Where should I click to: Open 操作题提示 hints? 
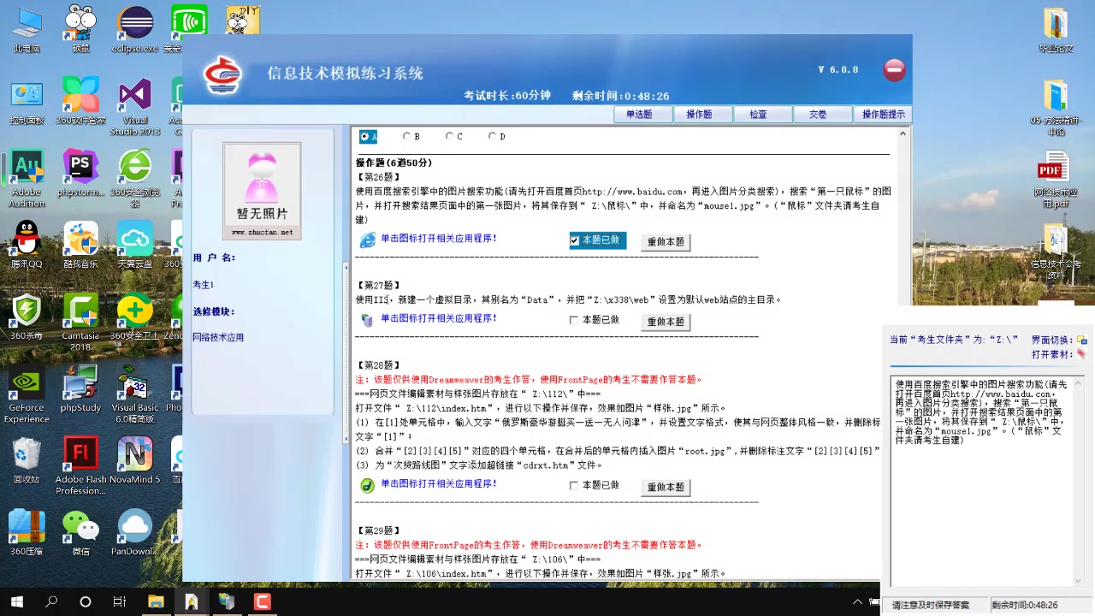point(884,114)
